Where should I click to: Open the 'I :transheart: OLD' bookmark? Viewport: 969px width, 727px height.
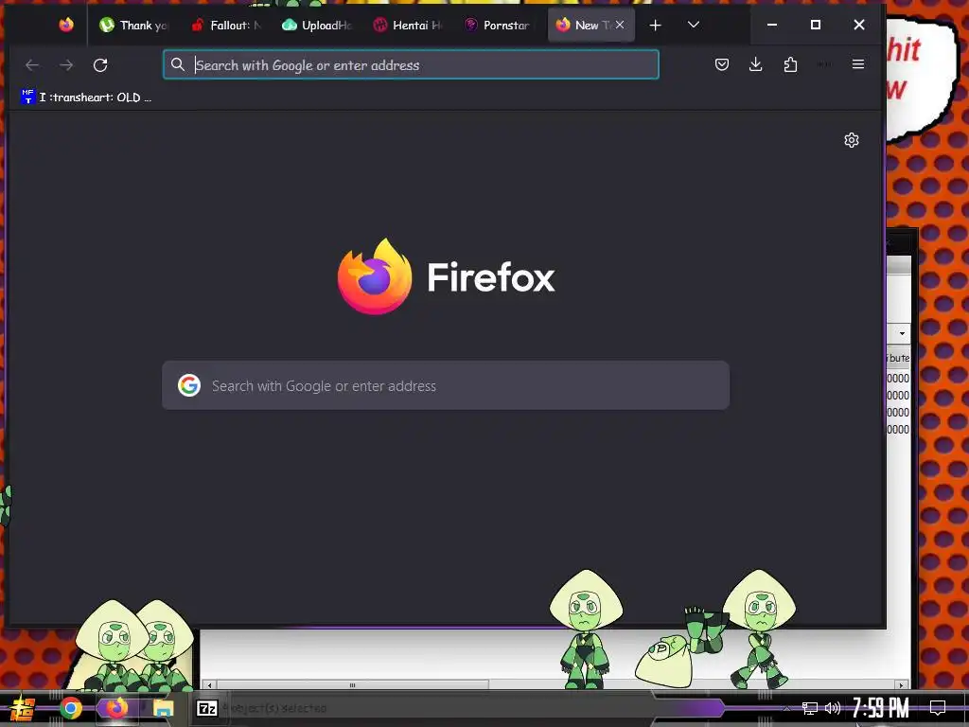click(86, 98)
